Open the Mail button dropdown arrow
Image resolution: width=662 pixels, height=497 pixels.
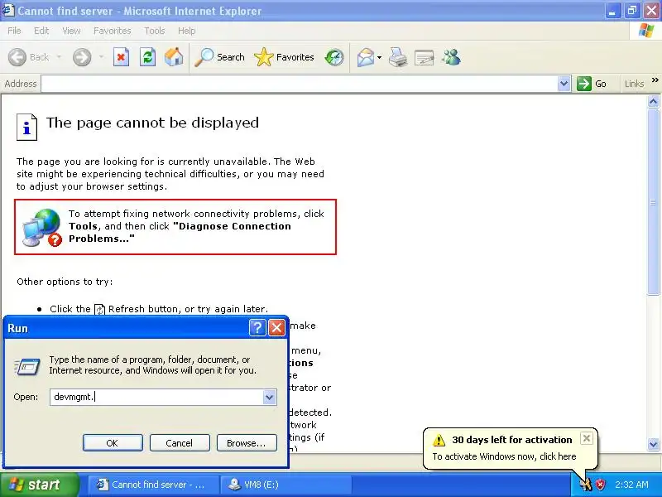[379, 57]
